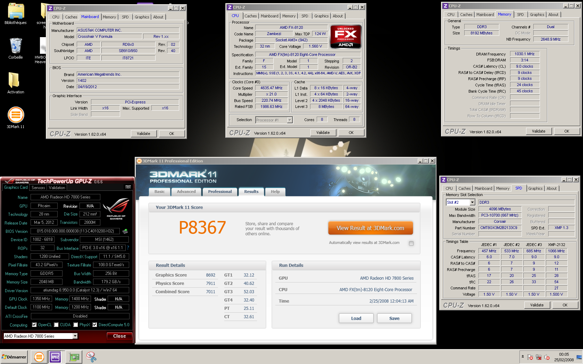Open About tab in CPU-Z SPD window
The image size is (583, 364).
(x=551, y=188)
